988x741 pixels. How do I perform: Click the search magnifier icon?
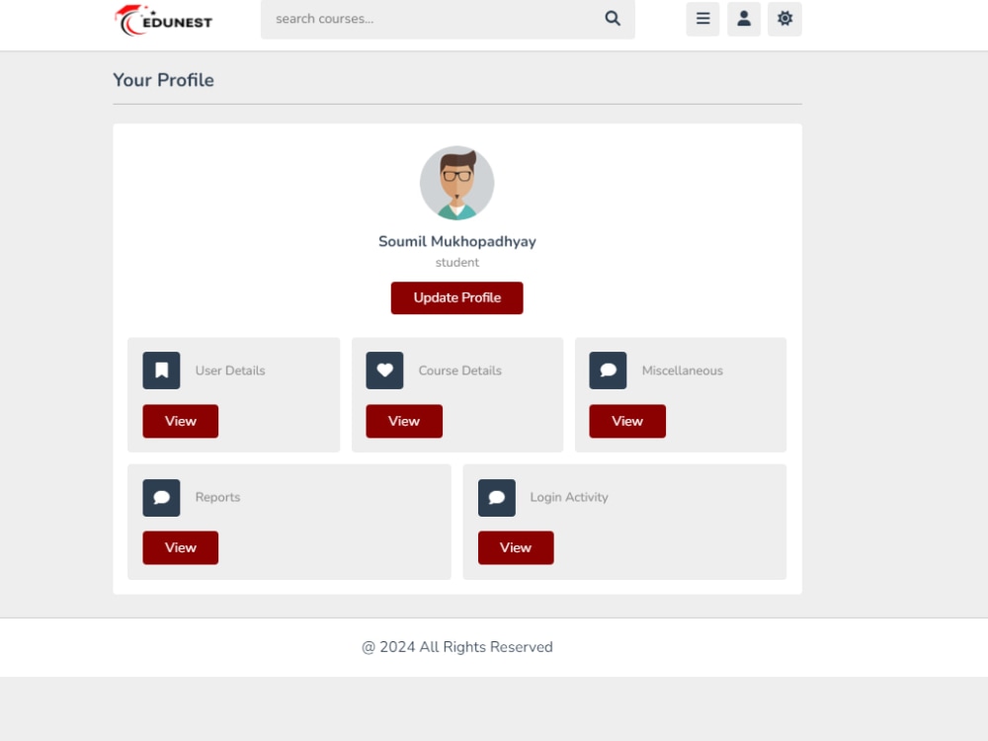click(x=613, y=18)
